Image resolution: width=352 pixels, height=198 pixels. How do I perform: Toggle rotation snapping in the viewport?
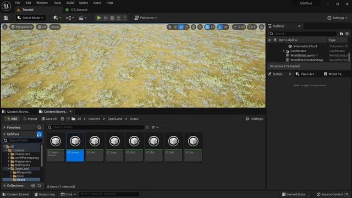220,27
